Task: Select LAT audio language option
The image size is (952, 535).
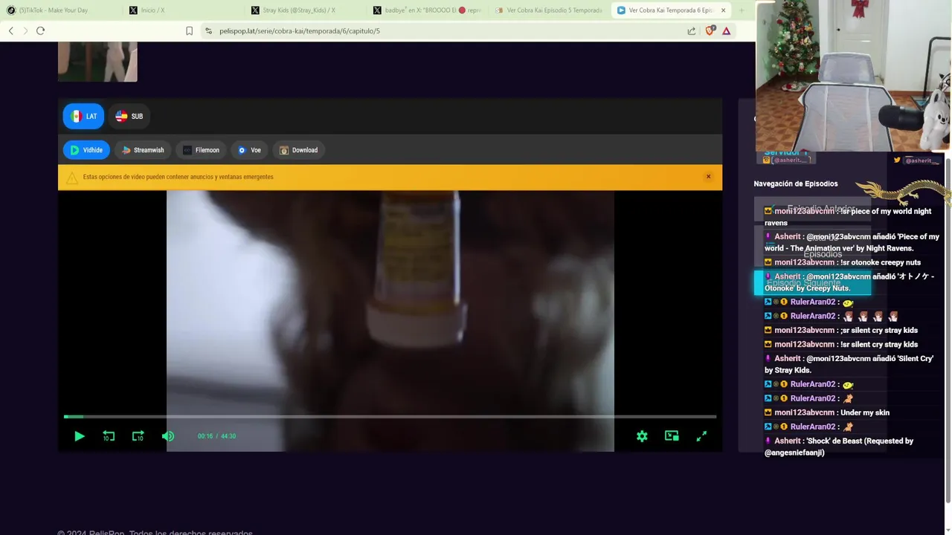Action: [83, 116]
